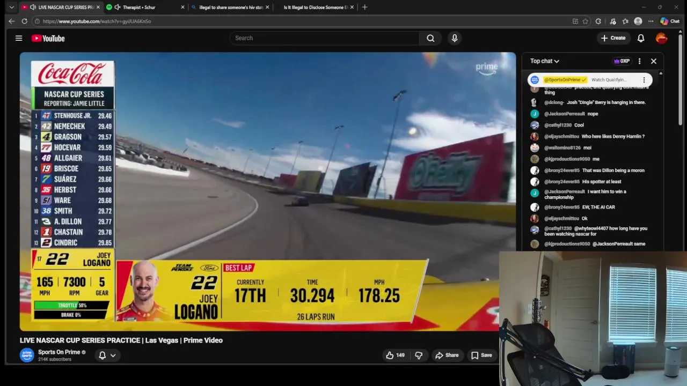Click the video title text
This screenshot has width=687, height=386.
121,340
